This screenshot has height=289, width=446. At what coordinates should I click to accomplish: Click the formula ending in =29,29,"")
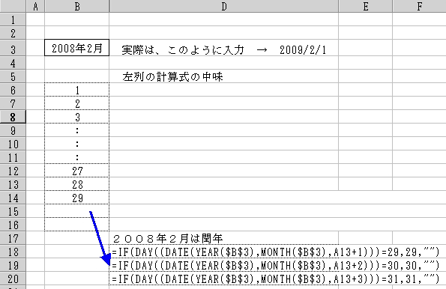pos(276,252)
